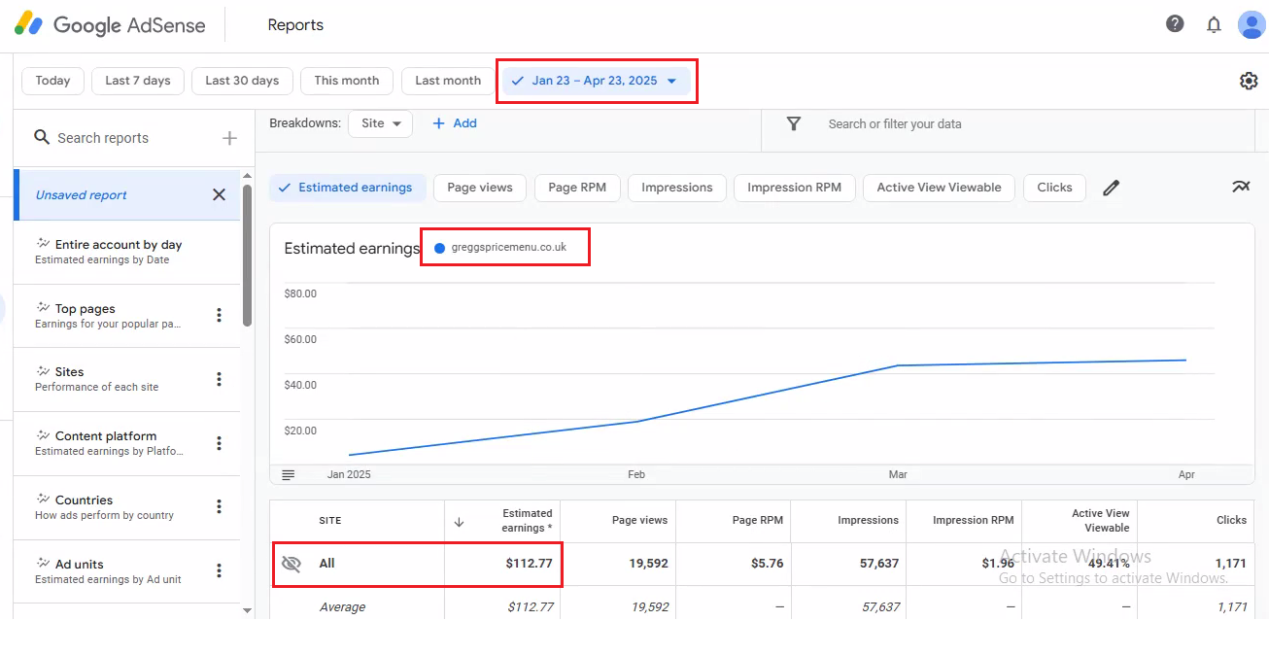Screen dimensions: 1269x655
Task: Open more options for Content platform
Action: point(219,443)
